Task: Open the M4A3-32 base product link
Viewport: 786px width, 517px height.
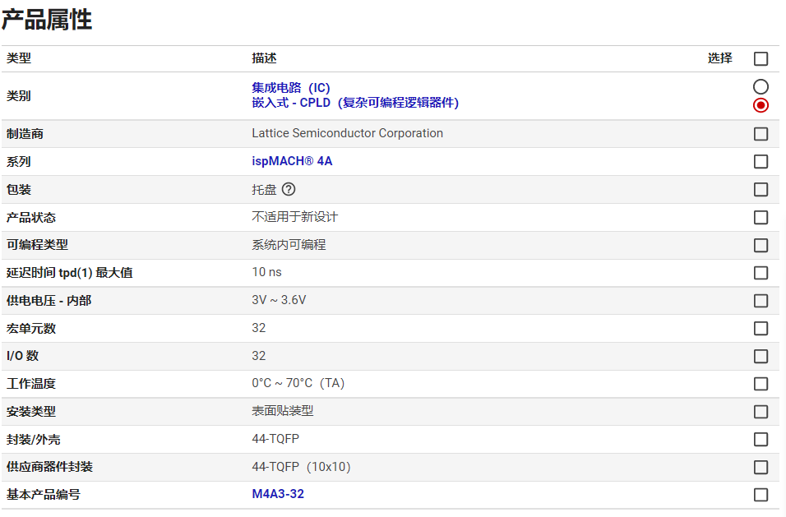Action: coord(278,494)
